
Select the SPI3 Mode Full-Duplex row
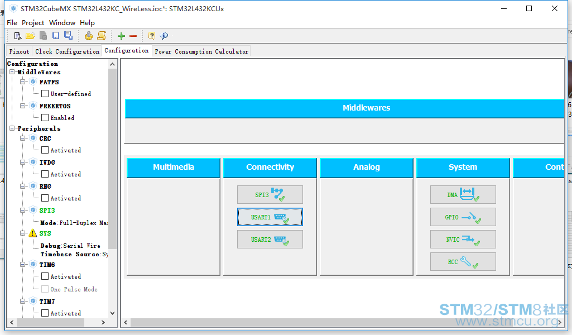74,223
